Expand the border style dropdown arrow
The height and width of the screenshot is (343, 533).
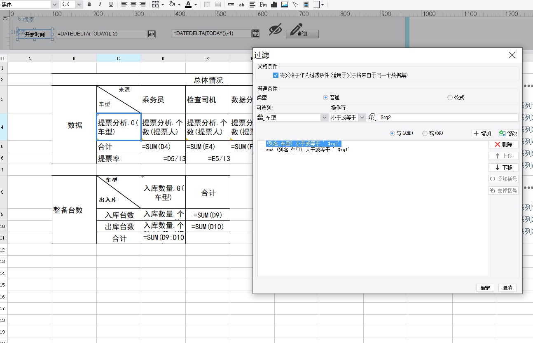click(x=163, y=5)
